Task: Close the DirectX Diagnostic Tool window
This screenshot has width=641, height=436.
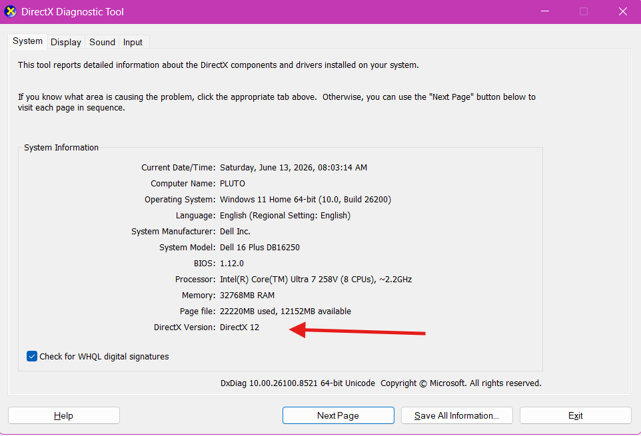Action: (x=622, y=11)
